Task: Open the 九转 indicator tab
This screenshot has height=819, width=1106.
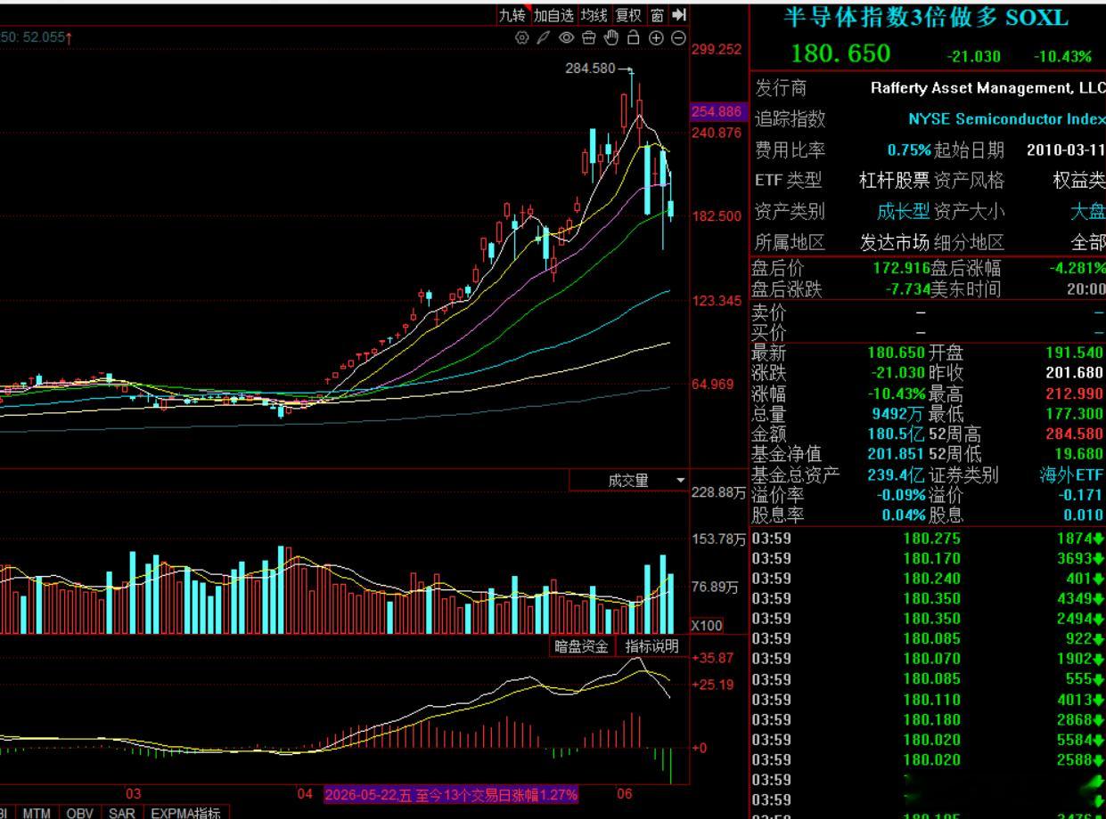Action: point(512,15)
